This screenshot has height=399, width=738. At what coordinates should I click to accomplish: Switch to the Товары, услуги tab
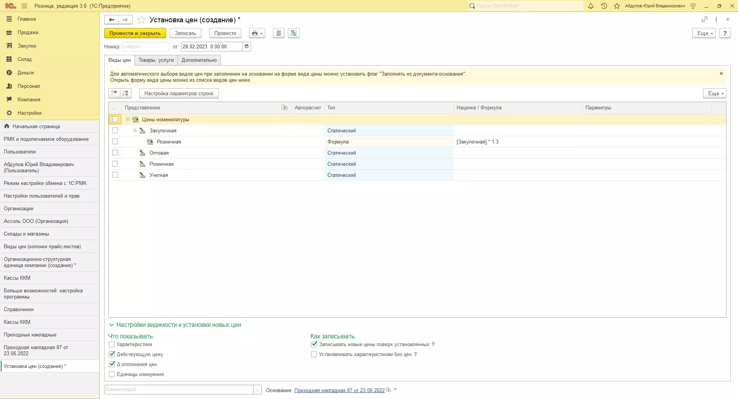(156, 60)
